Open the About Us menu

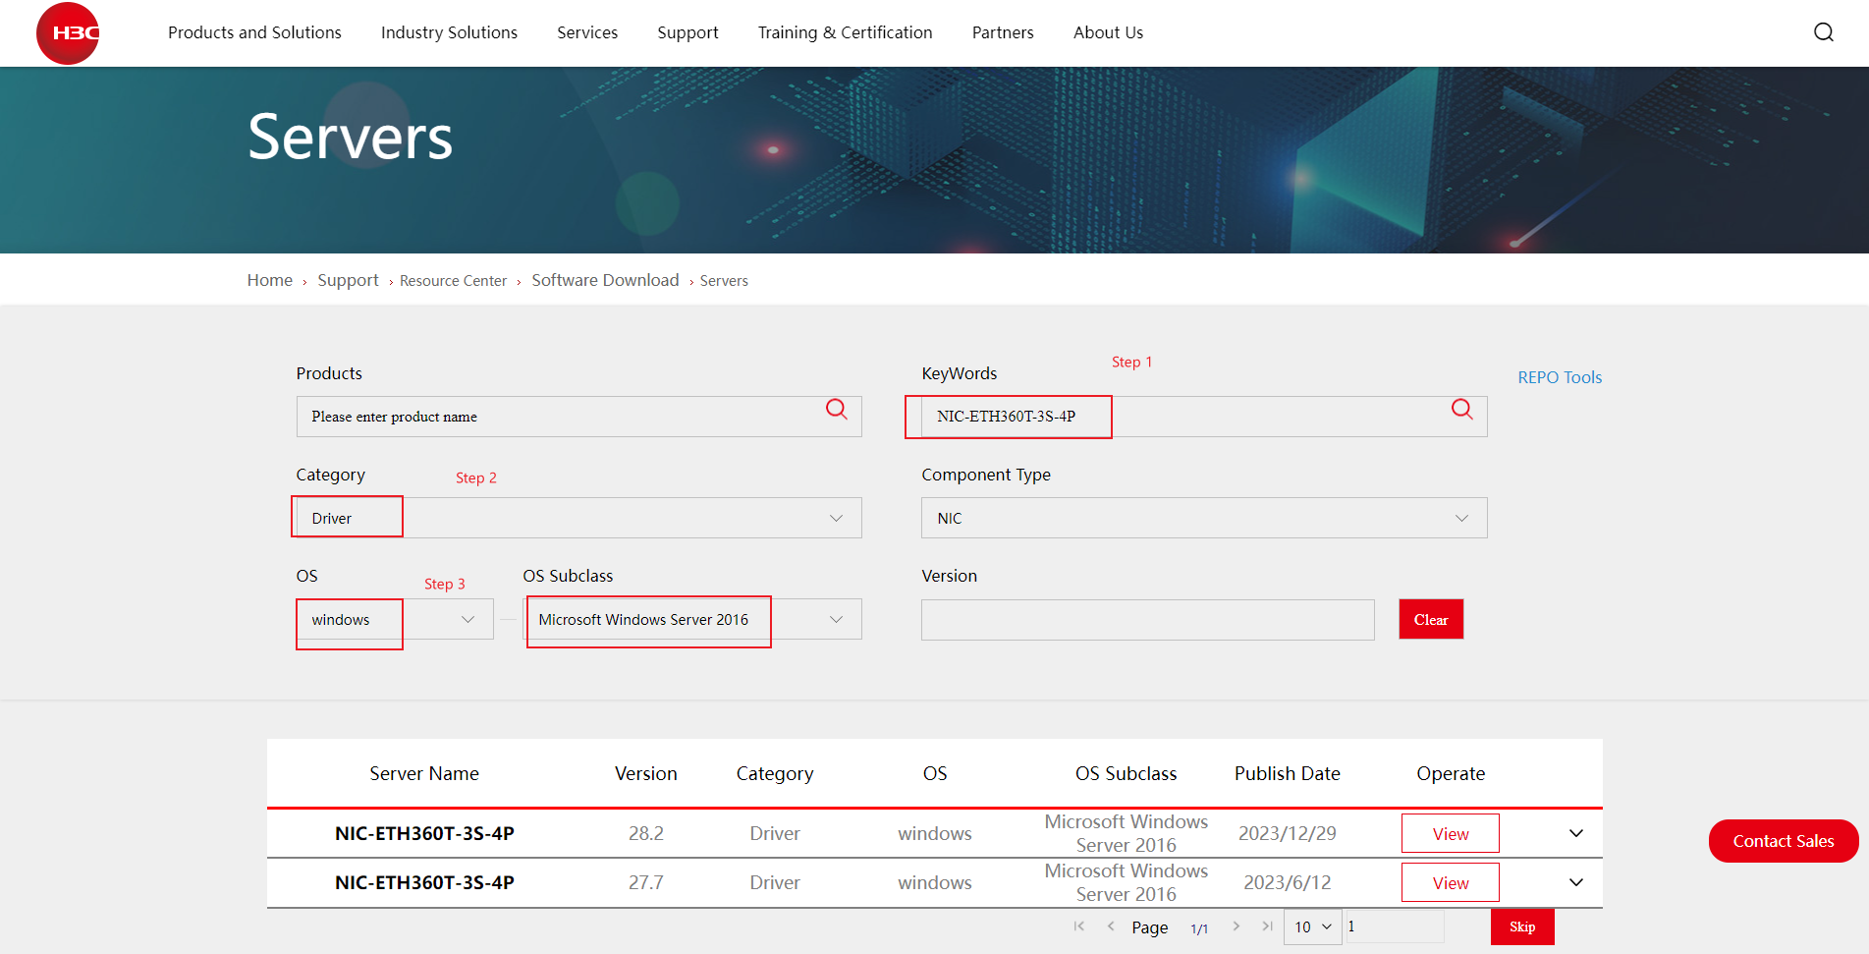click(x=1108, y=32)
